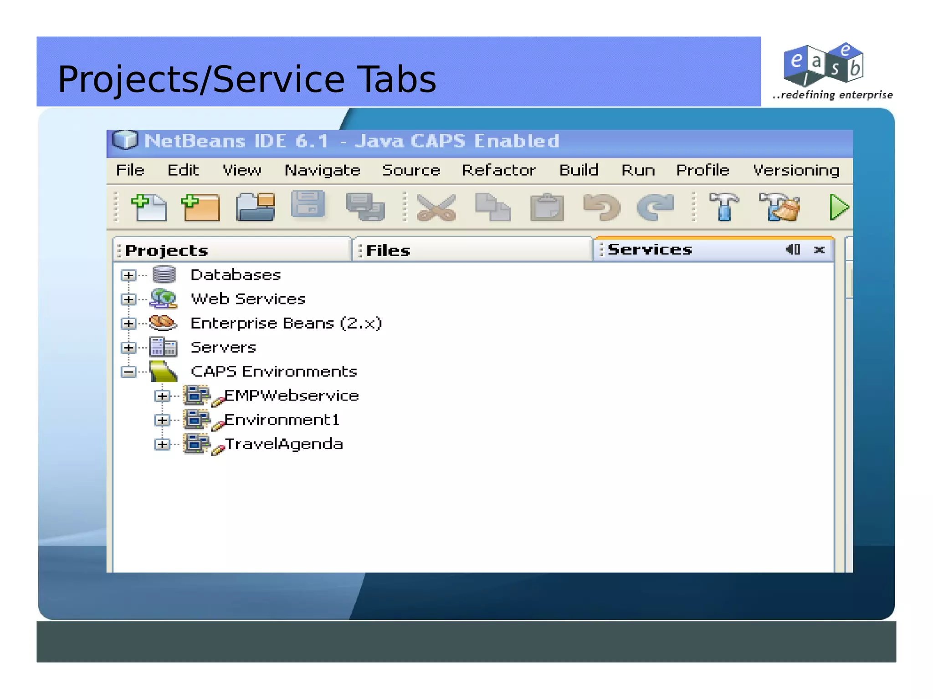This screenshot has height=699, width=933.
Task: Expand the EMPWebservice node
Action: coord(162,396)
